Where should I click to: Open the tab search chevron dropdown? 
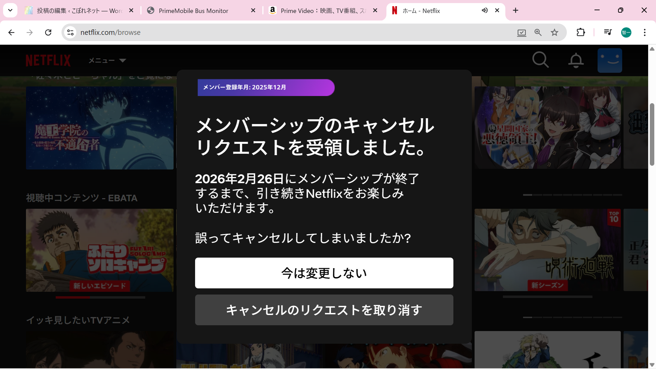10,10
